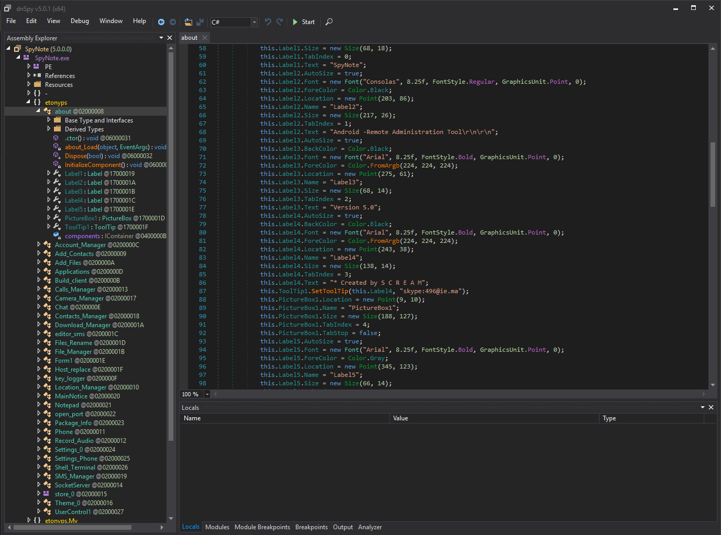Open the 100 % zoom dropdown

(x=207, y=394)
